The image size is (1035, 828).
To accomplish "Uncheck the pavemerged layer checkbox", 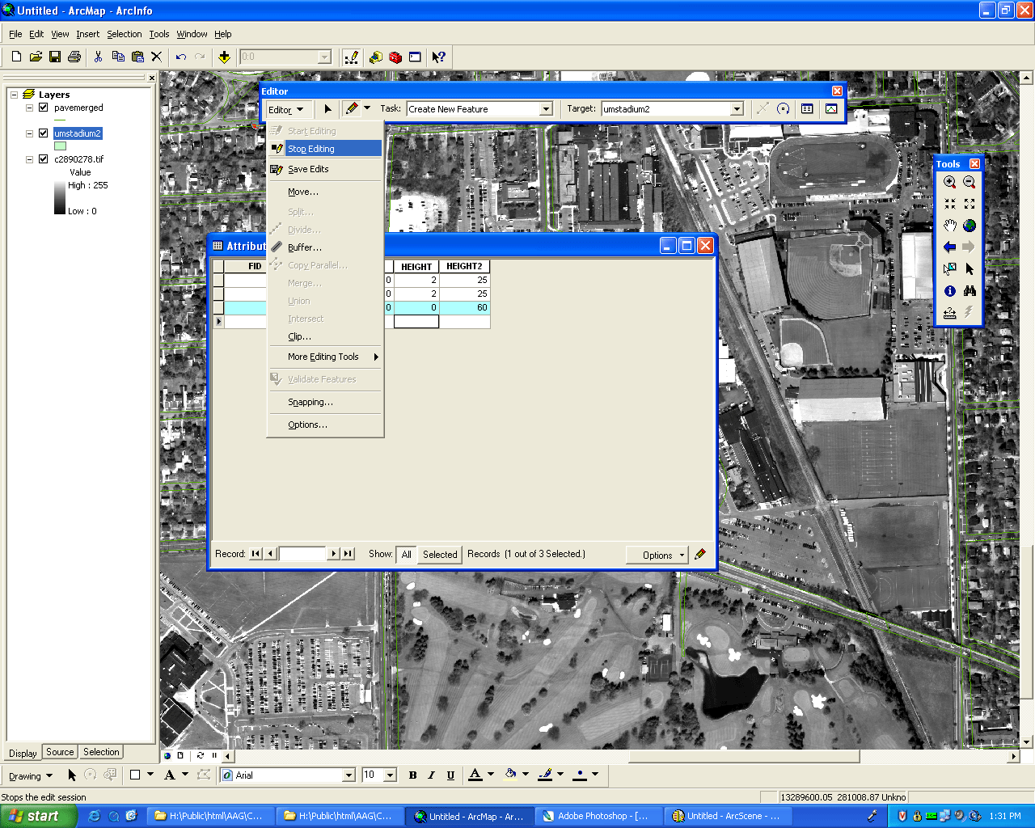I will tap(44, 108).
